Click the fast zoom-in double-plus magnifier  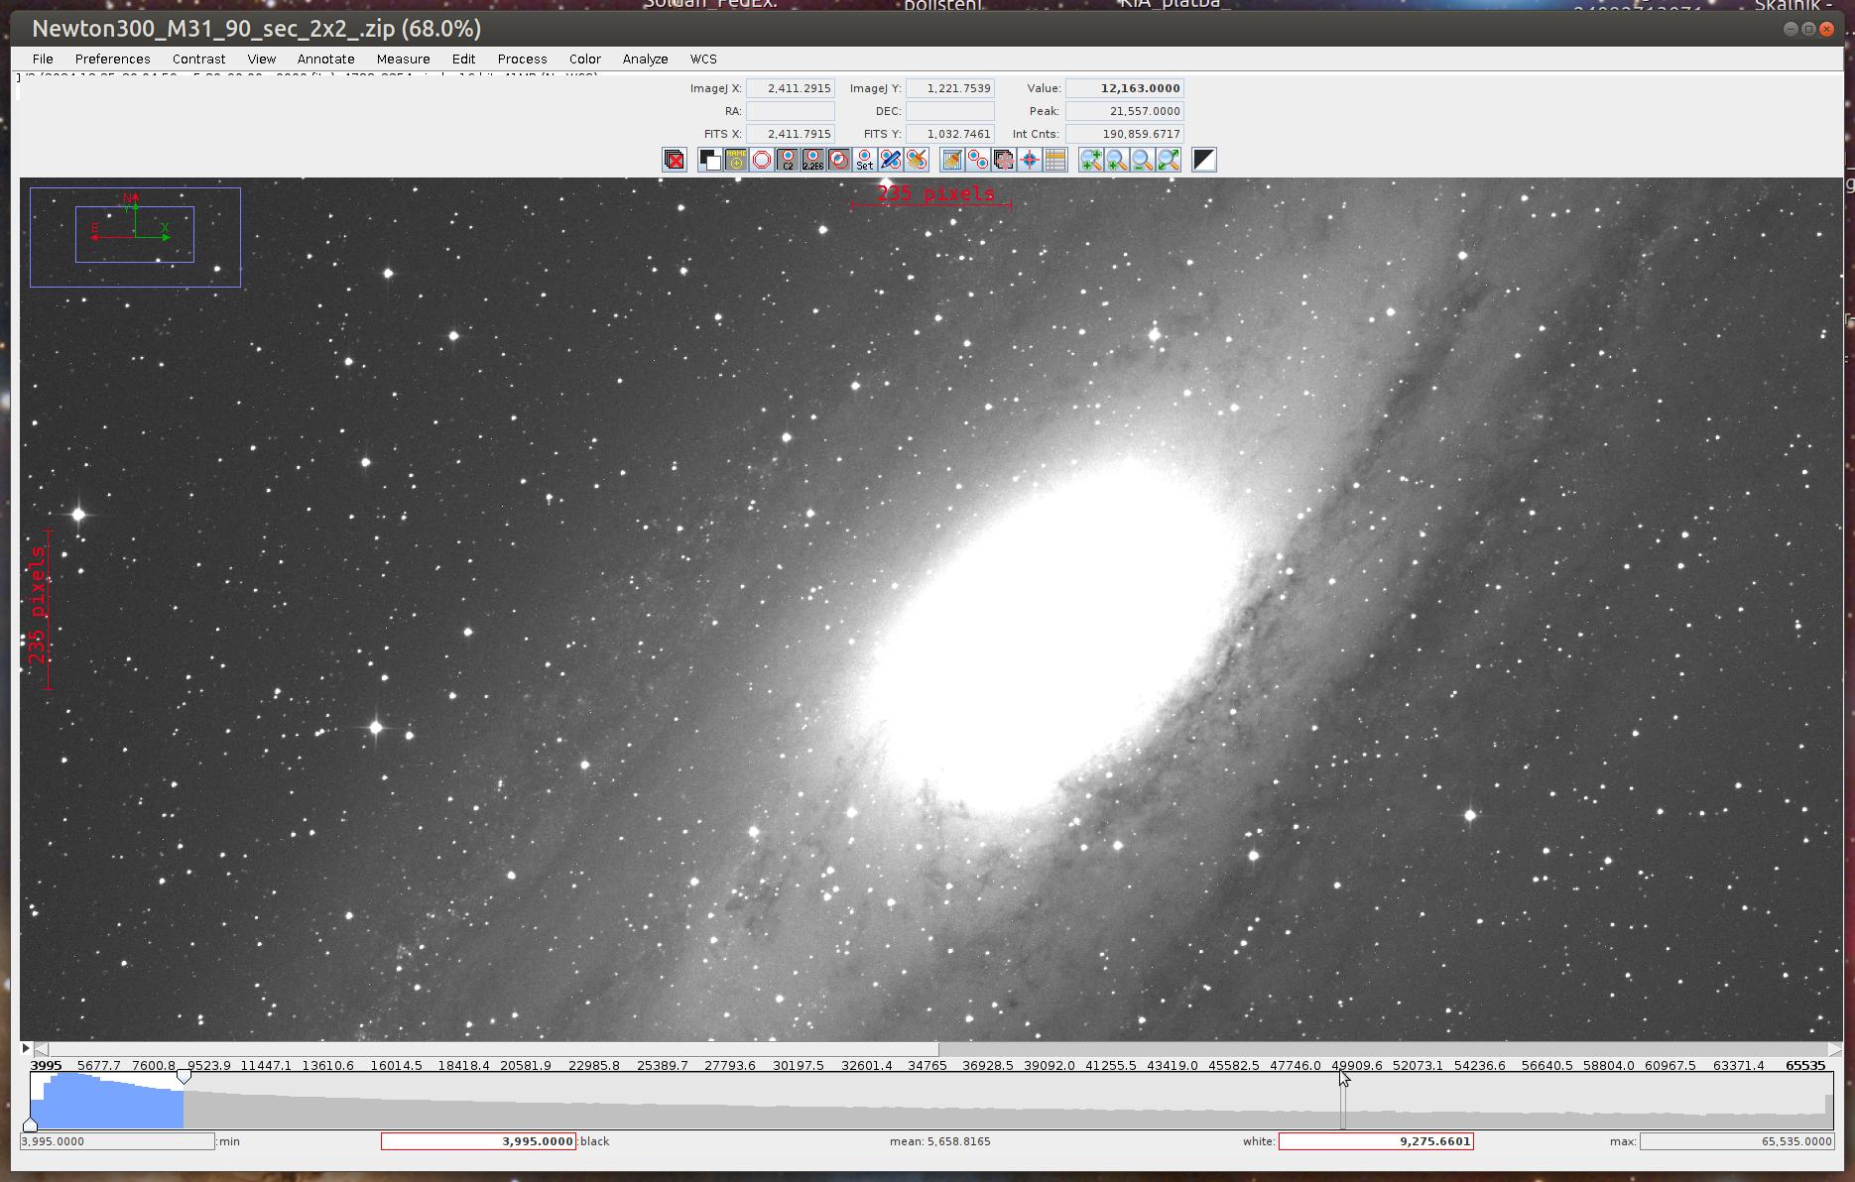pyautogui.click(x=1091, y=160)
